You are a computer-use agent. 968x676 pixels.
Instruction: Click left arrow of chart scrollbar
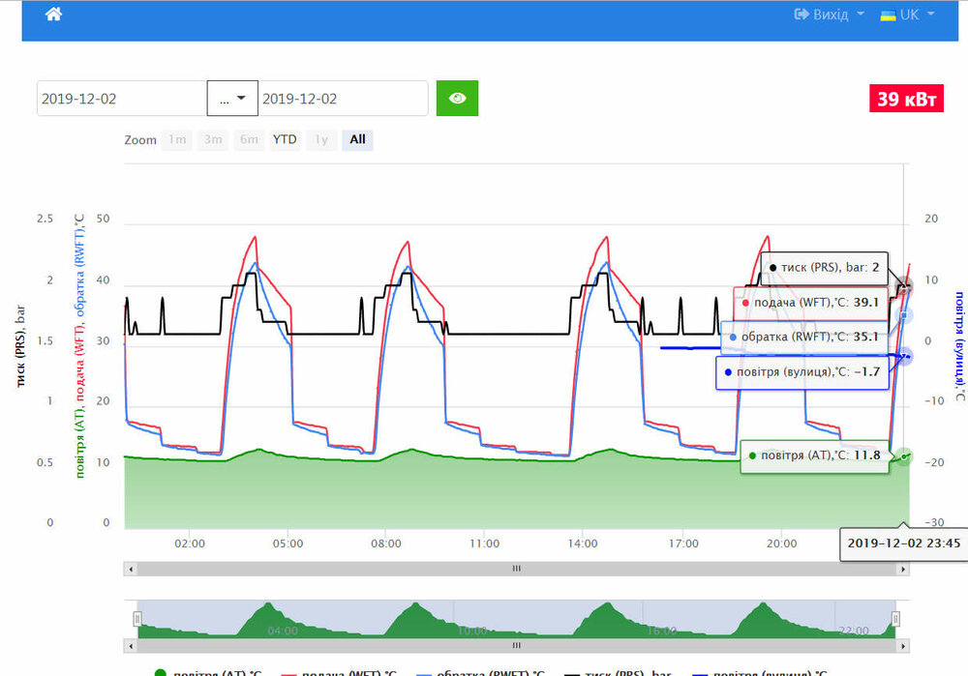tap(130, 570)
